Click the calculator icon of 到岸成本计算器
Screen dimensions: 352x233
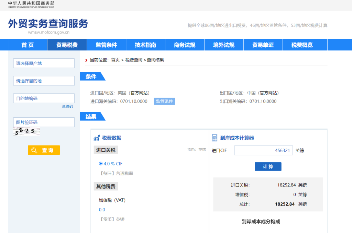214,138
